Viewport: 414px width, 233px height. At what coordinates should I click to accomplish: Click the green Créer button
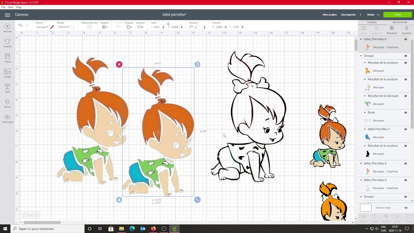[398, 15]
